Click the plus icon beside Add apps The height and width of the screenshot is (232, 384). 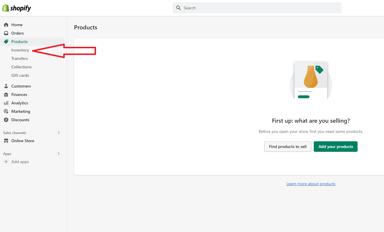tap(6, 162)
